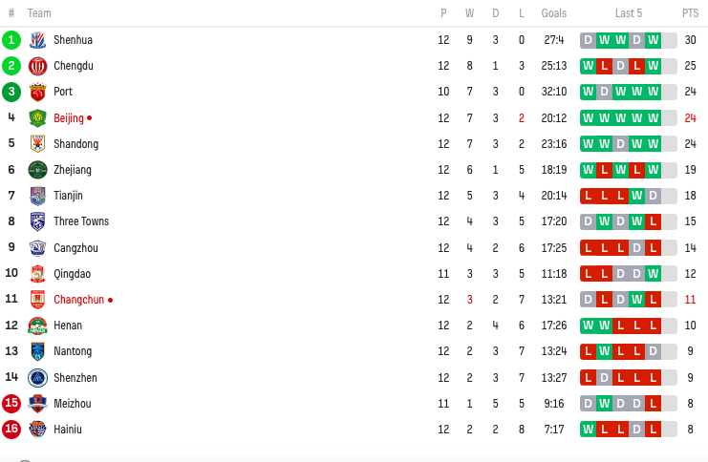The width and height of the screenshot is (708, 462).
Task: Click the Shenzhen circular blue badge
Action: click(x=37, y=378)
